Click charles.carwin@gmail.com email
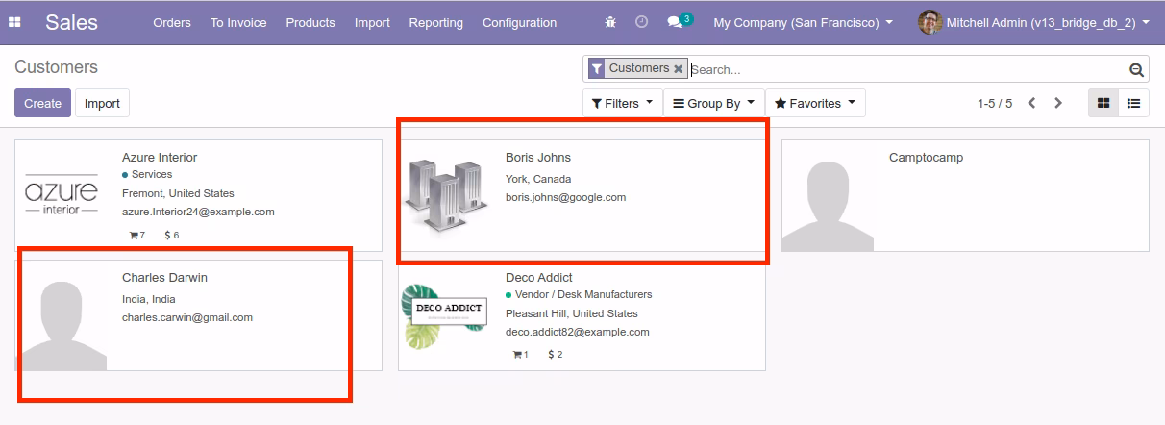The image size is (1165, 425). [187, 317]
